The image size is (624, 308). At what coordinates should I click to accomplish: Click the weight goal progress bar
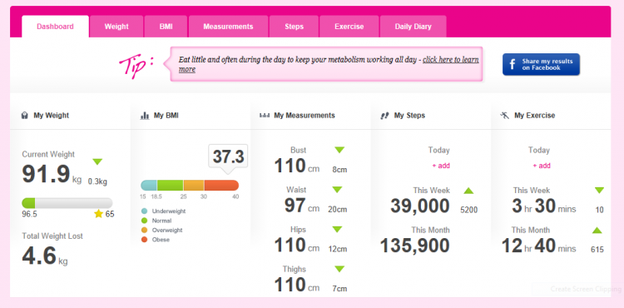click(x=67, y=202)
